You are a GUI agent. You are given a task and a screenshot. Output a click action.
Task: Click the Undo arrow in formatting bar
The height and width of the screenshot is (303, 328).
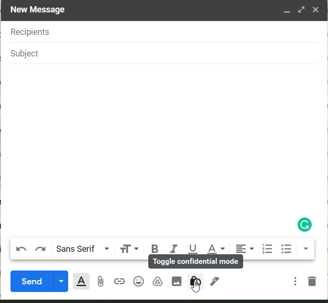click(21, 249)
